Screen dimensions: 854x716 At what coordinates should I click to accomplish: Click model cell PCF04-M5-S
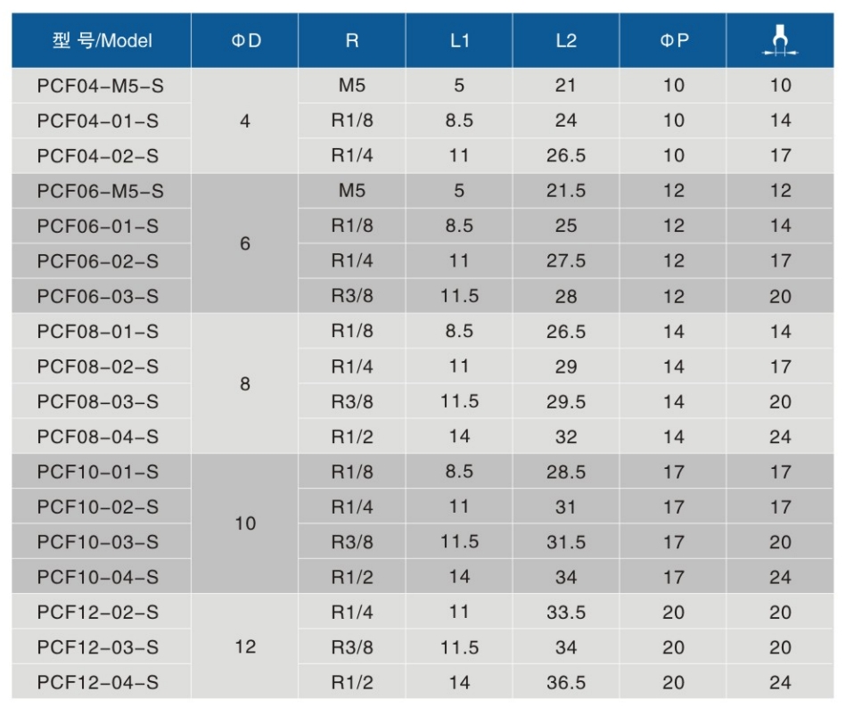101,86
